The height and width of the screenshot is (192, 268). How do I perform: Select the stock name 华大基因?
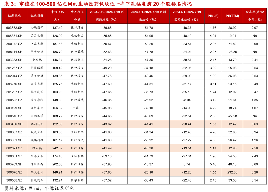tap(37, 172)
